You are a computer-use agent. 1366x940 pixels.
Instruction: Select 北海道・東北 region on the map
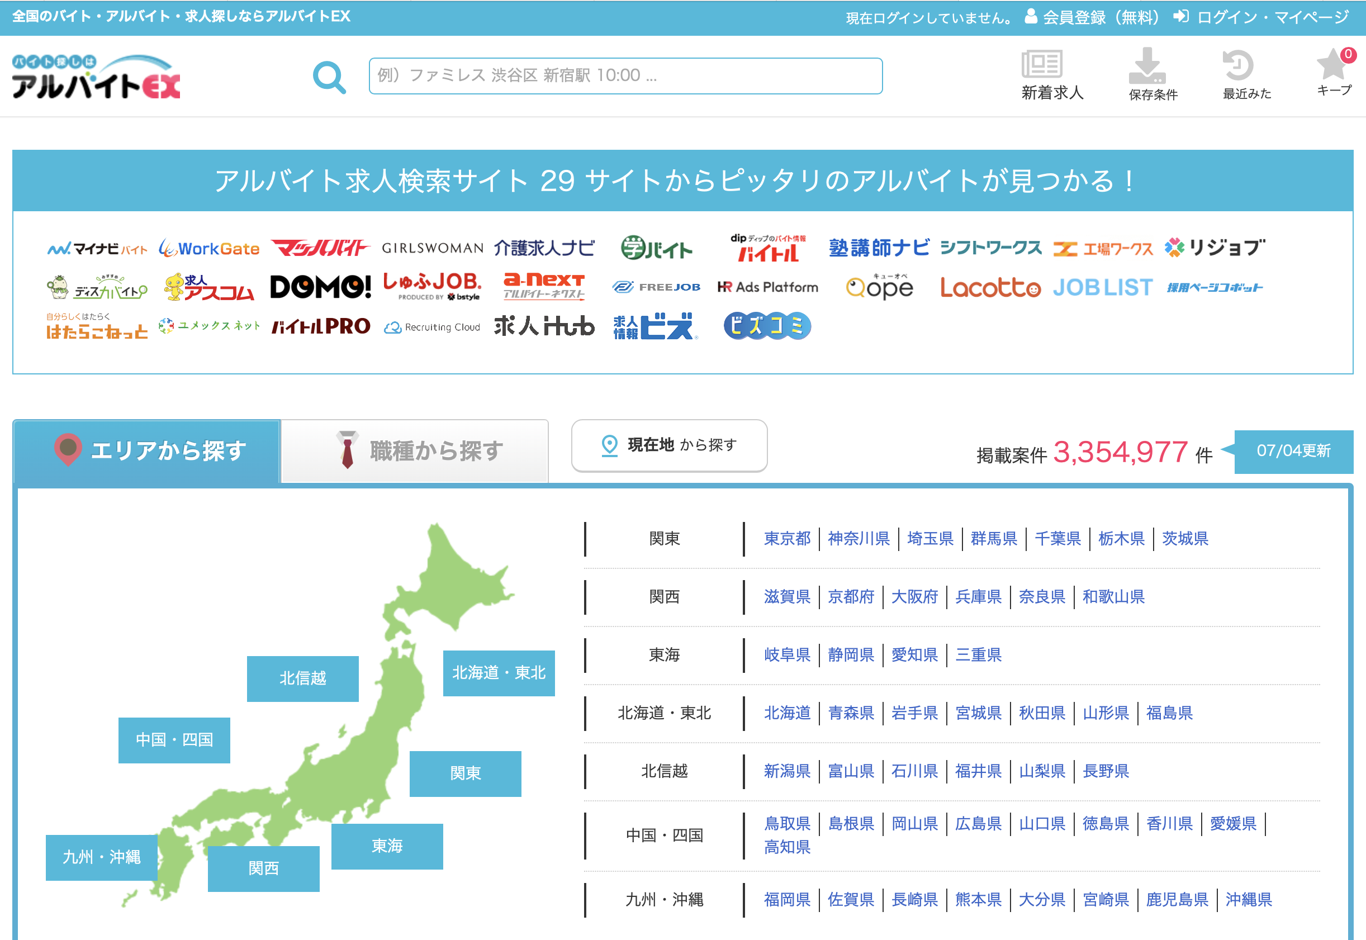(x=499, y=673)
